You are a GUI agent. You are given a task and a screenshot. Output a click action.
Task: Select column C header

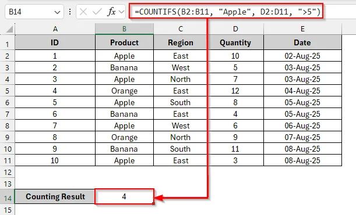pos(181,29)
